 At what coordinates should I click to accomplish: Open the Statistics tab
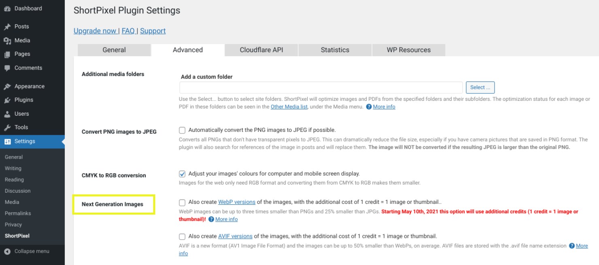tap(335, 50)
